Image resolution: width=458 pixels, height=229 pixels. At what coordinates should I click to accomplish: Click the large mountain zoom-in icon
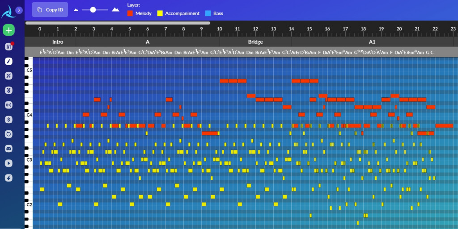[116, 9]
